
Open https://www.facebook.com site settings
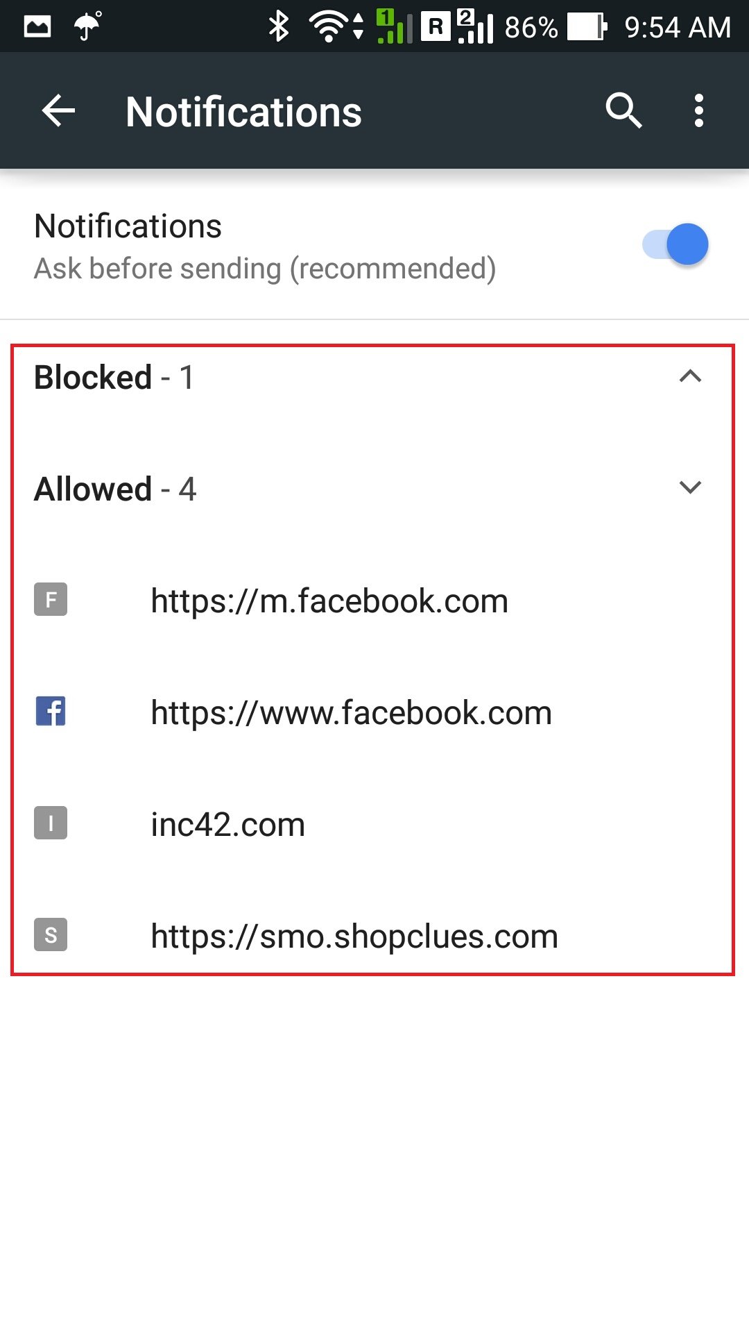(351, 713)
